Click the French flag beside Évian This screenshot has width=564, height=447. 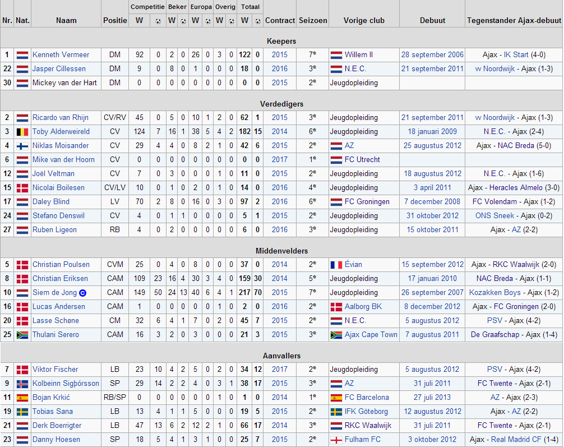pos(336,265)
